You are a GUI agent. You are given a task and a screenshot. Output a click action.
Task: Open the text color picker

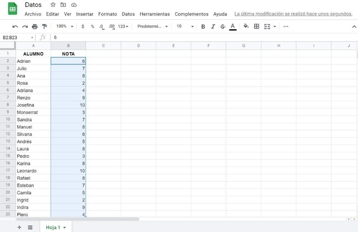click(x=232, y=26)
